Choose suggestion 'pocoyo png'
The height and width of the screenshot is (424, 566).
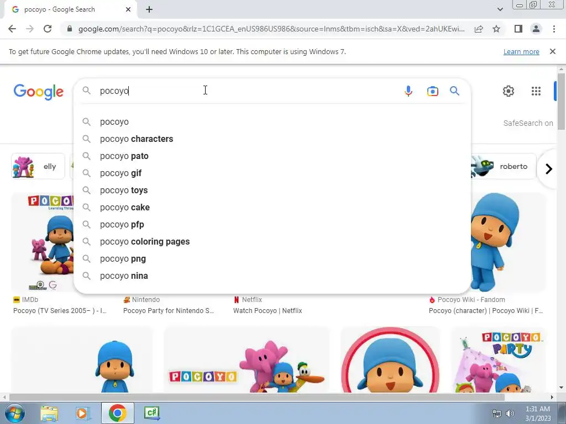[x=272, y=259]
